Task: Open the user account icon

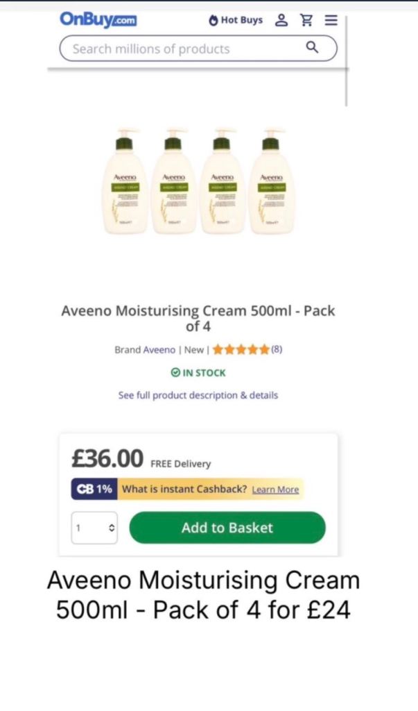Action: point(281,20)
